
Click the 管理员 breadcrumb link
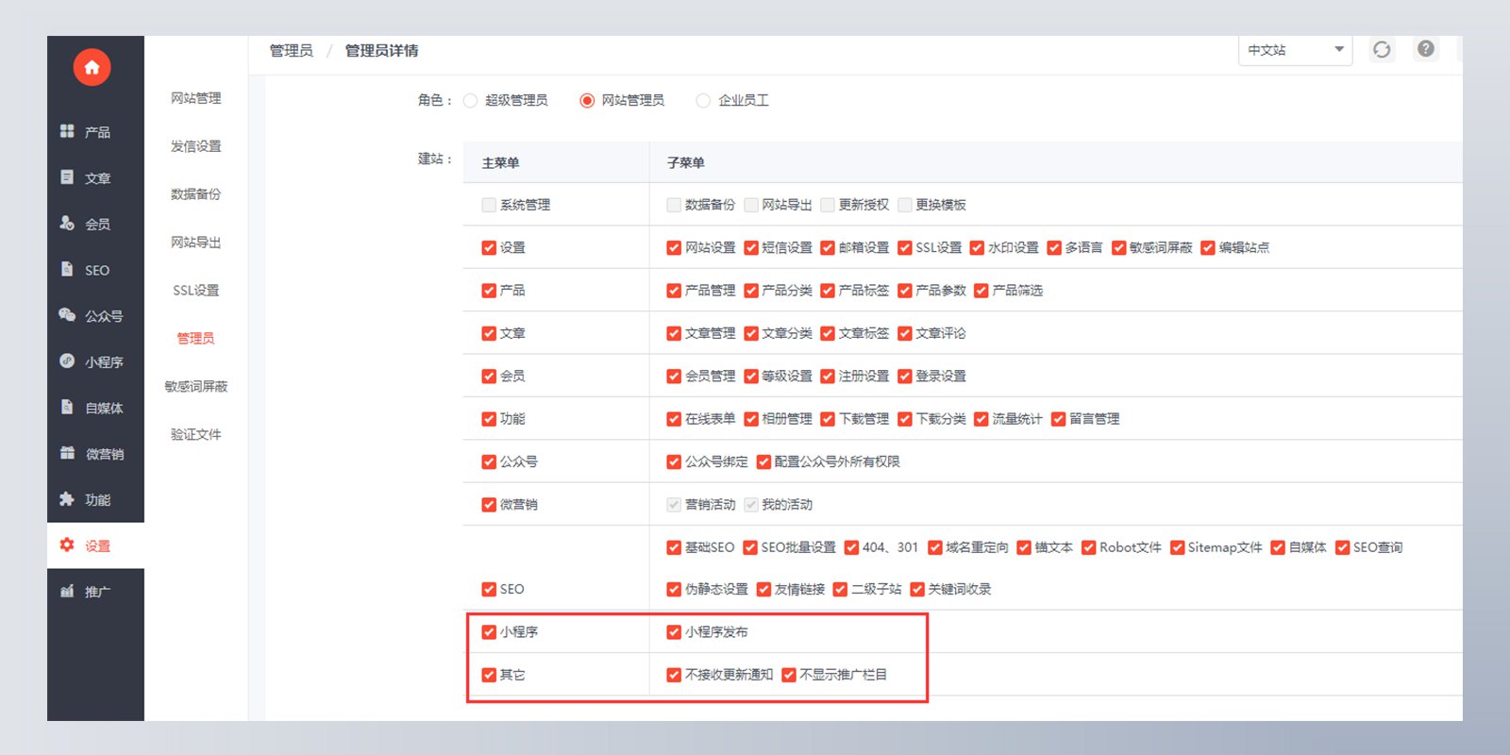(x=292, y=51)
